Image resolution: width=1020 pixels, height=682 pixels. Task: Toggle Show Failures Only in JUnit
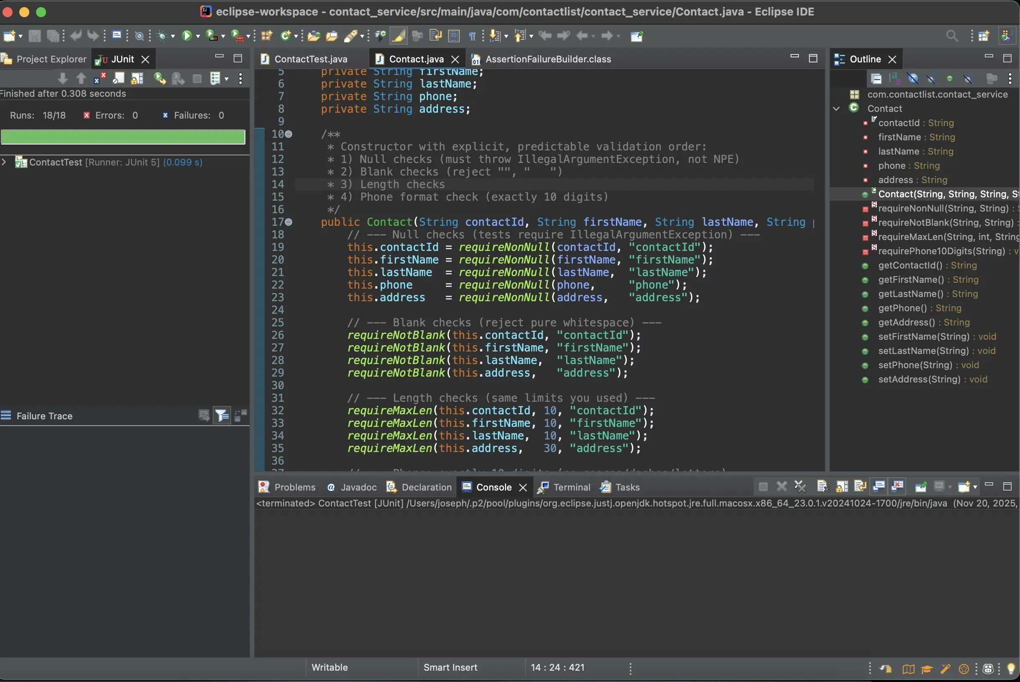point(100,79)
